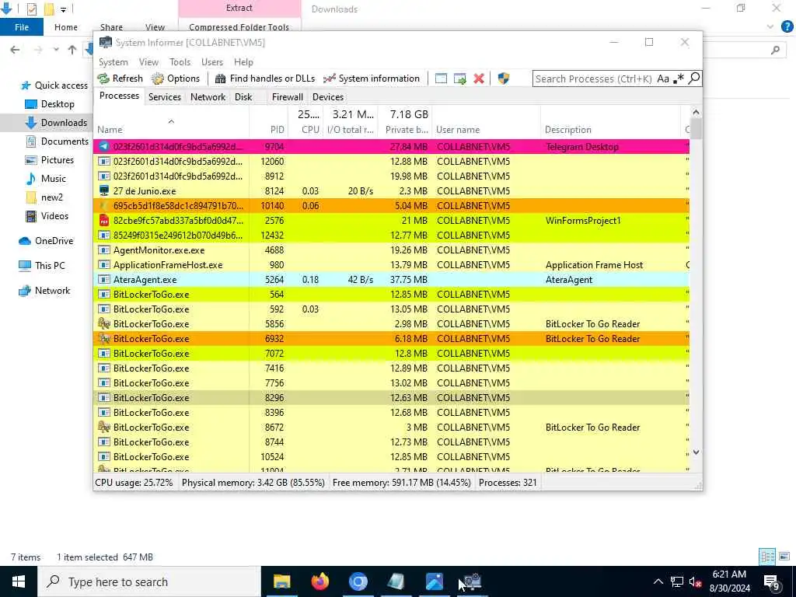This screenshot has width=796, height=597.
Task: Click CPU usage in status bar
Action: tap(134, 482)
